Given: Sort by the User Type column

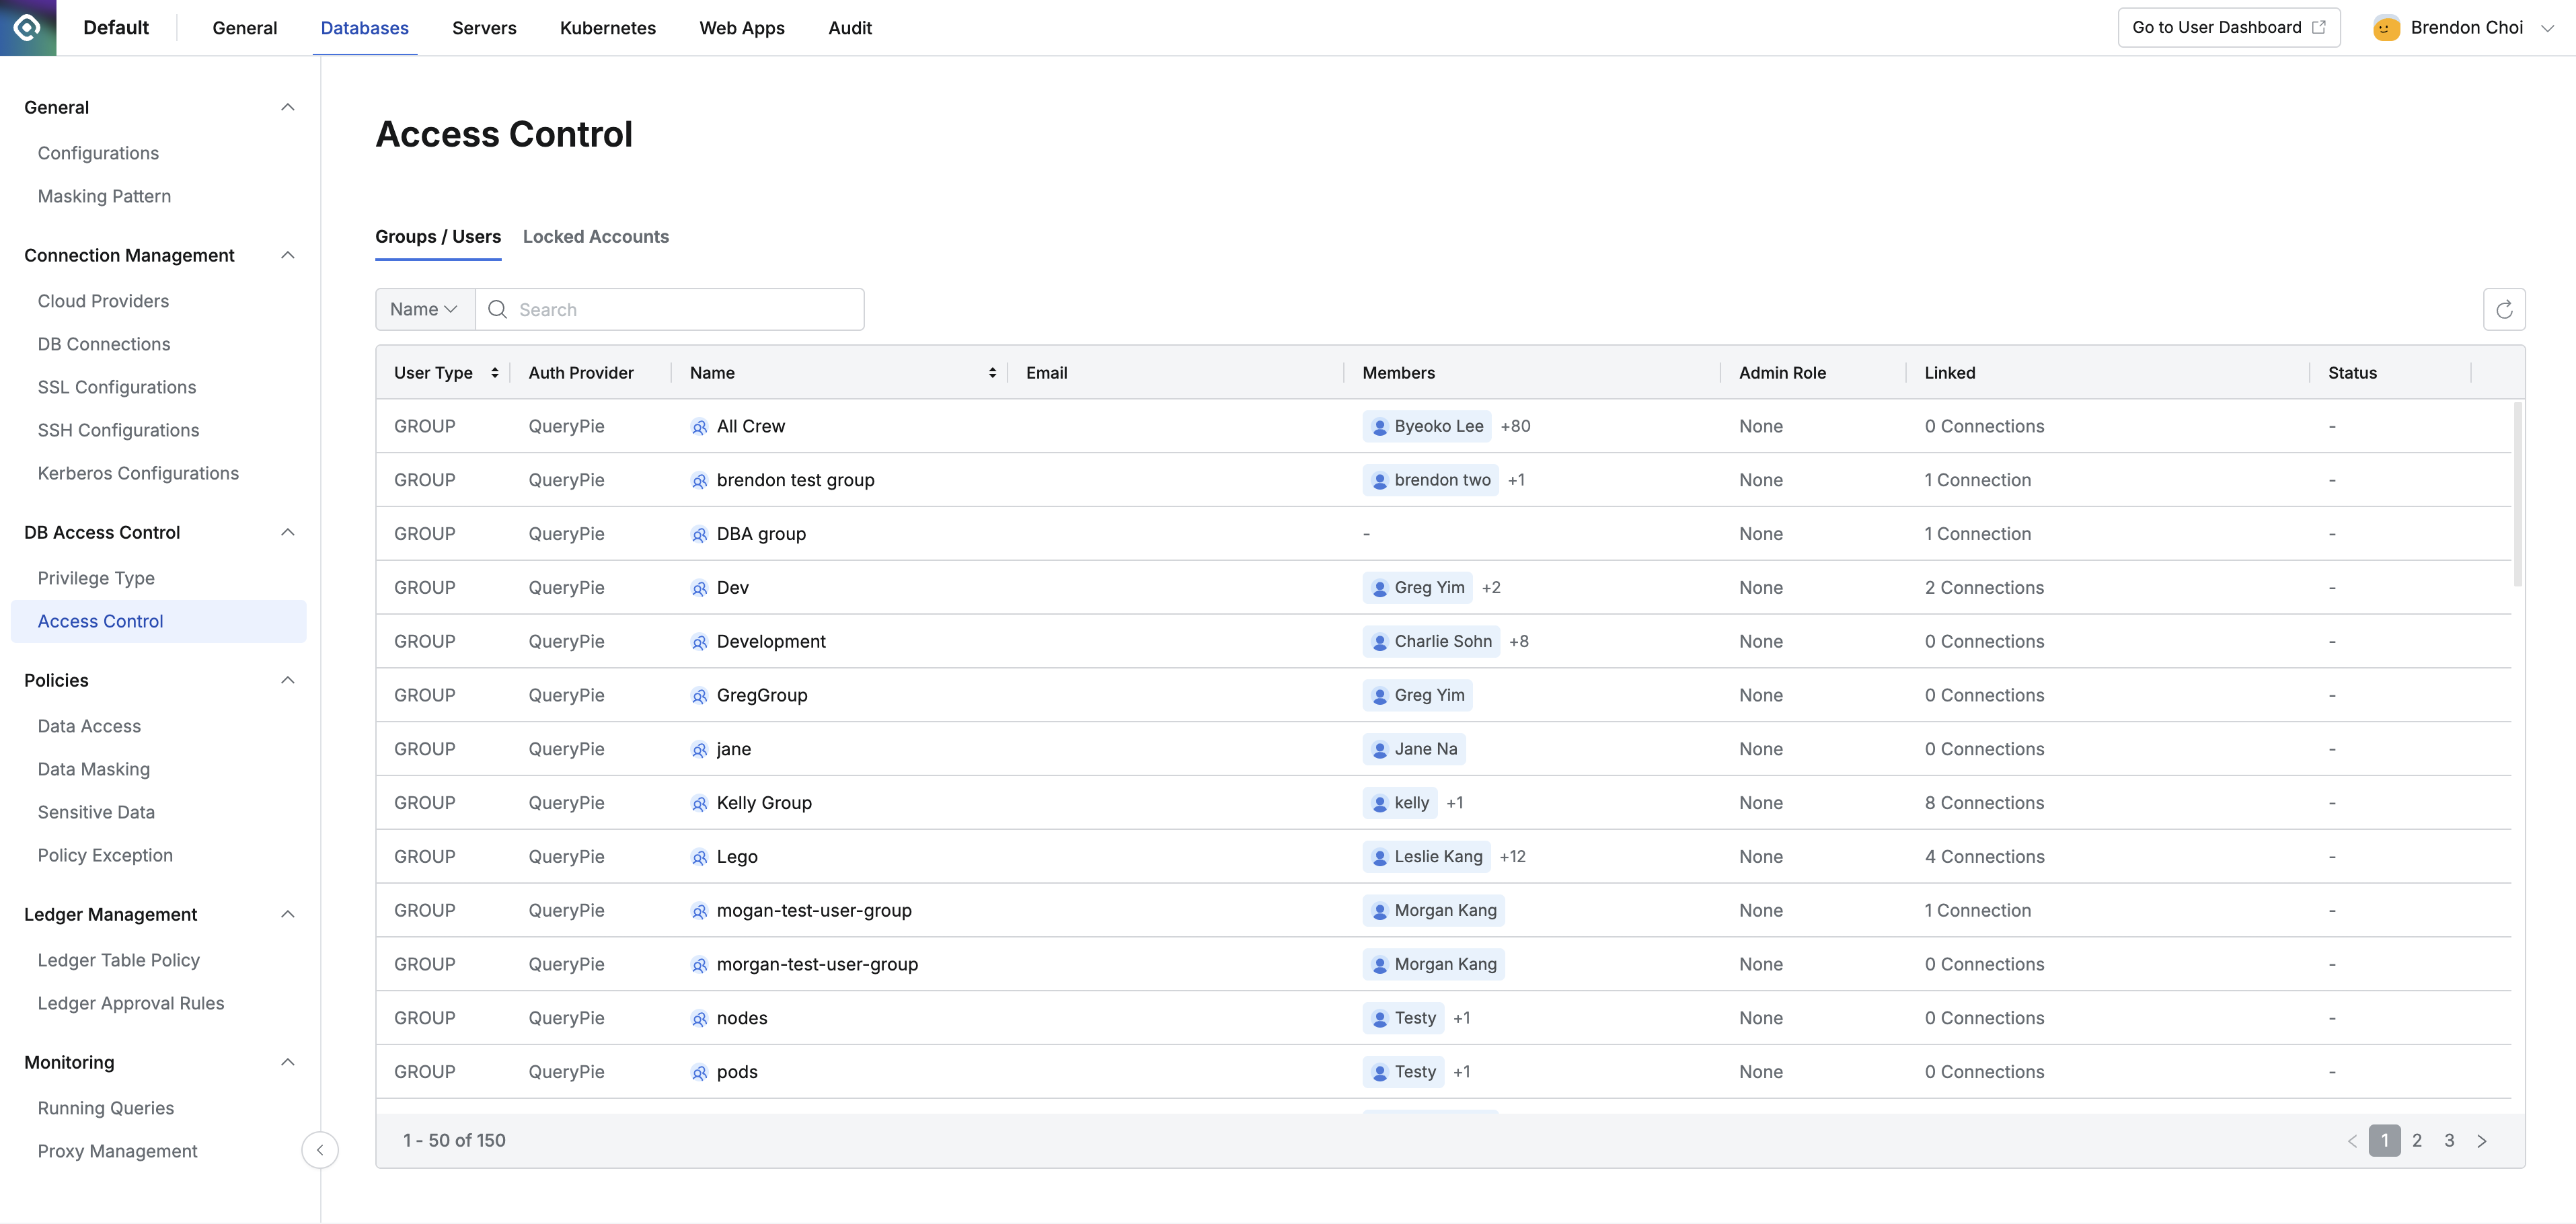Looking at the screenshot, I should [x=494, y=373].
